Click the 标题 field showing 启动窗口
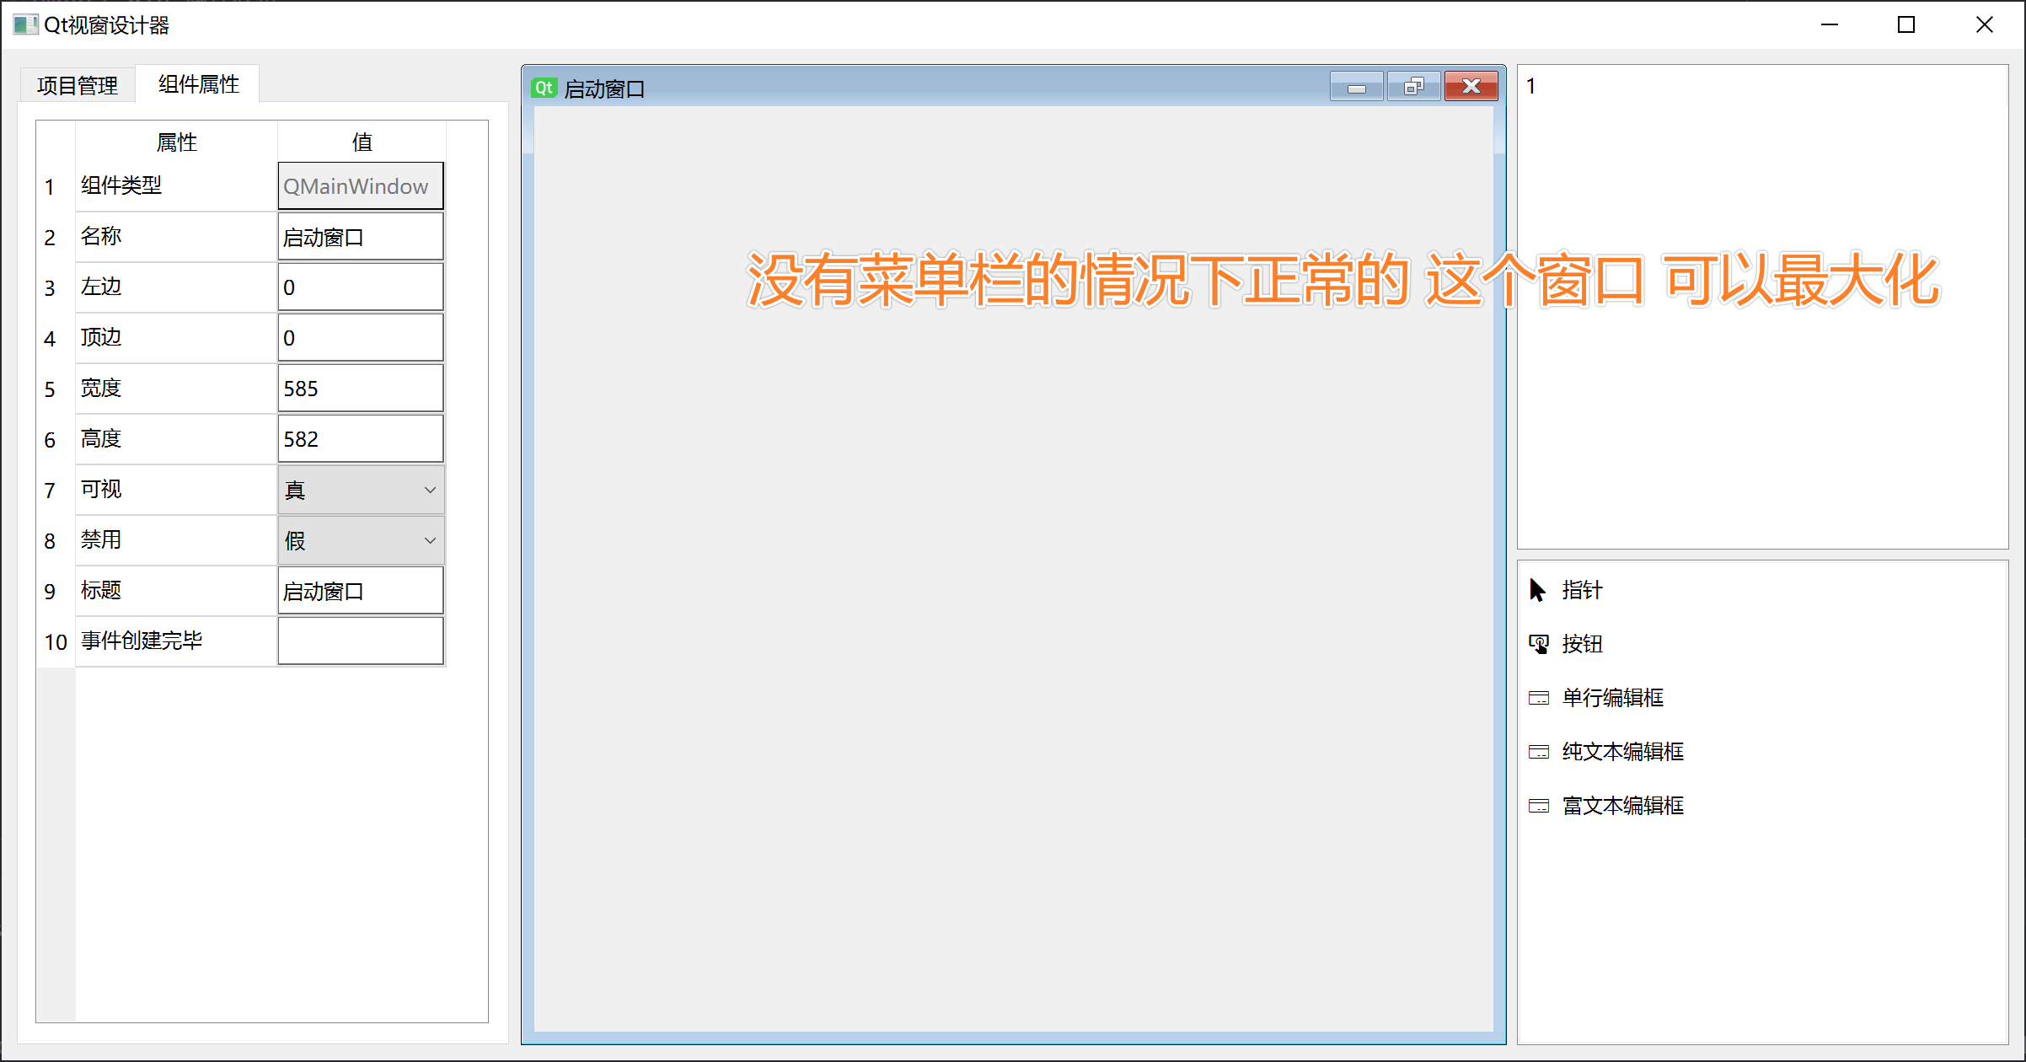2026x1062 pixels. [x=361, y=590]
